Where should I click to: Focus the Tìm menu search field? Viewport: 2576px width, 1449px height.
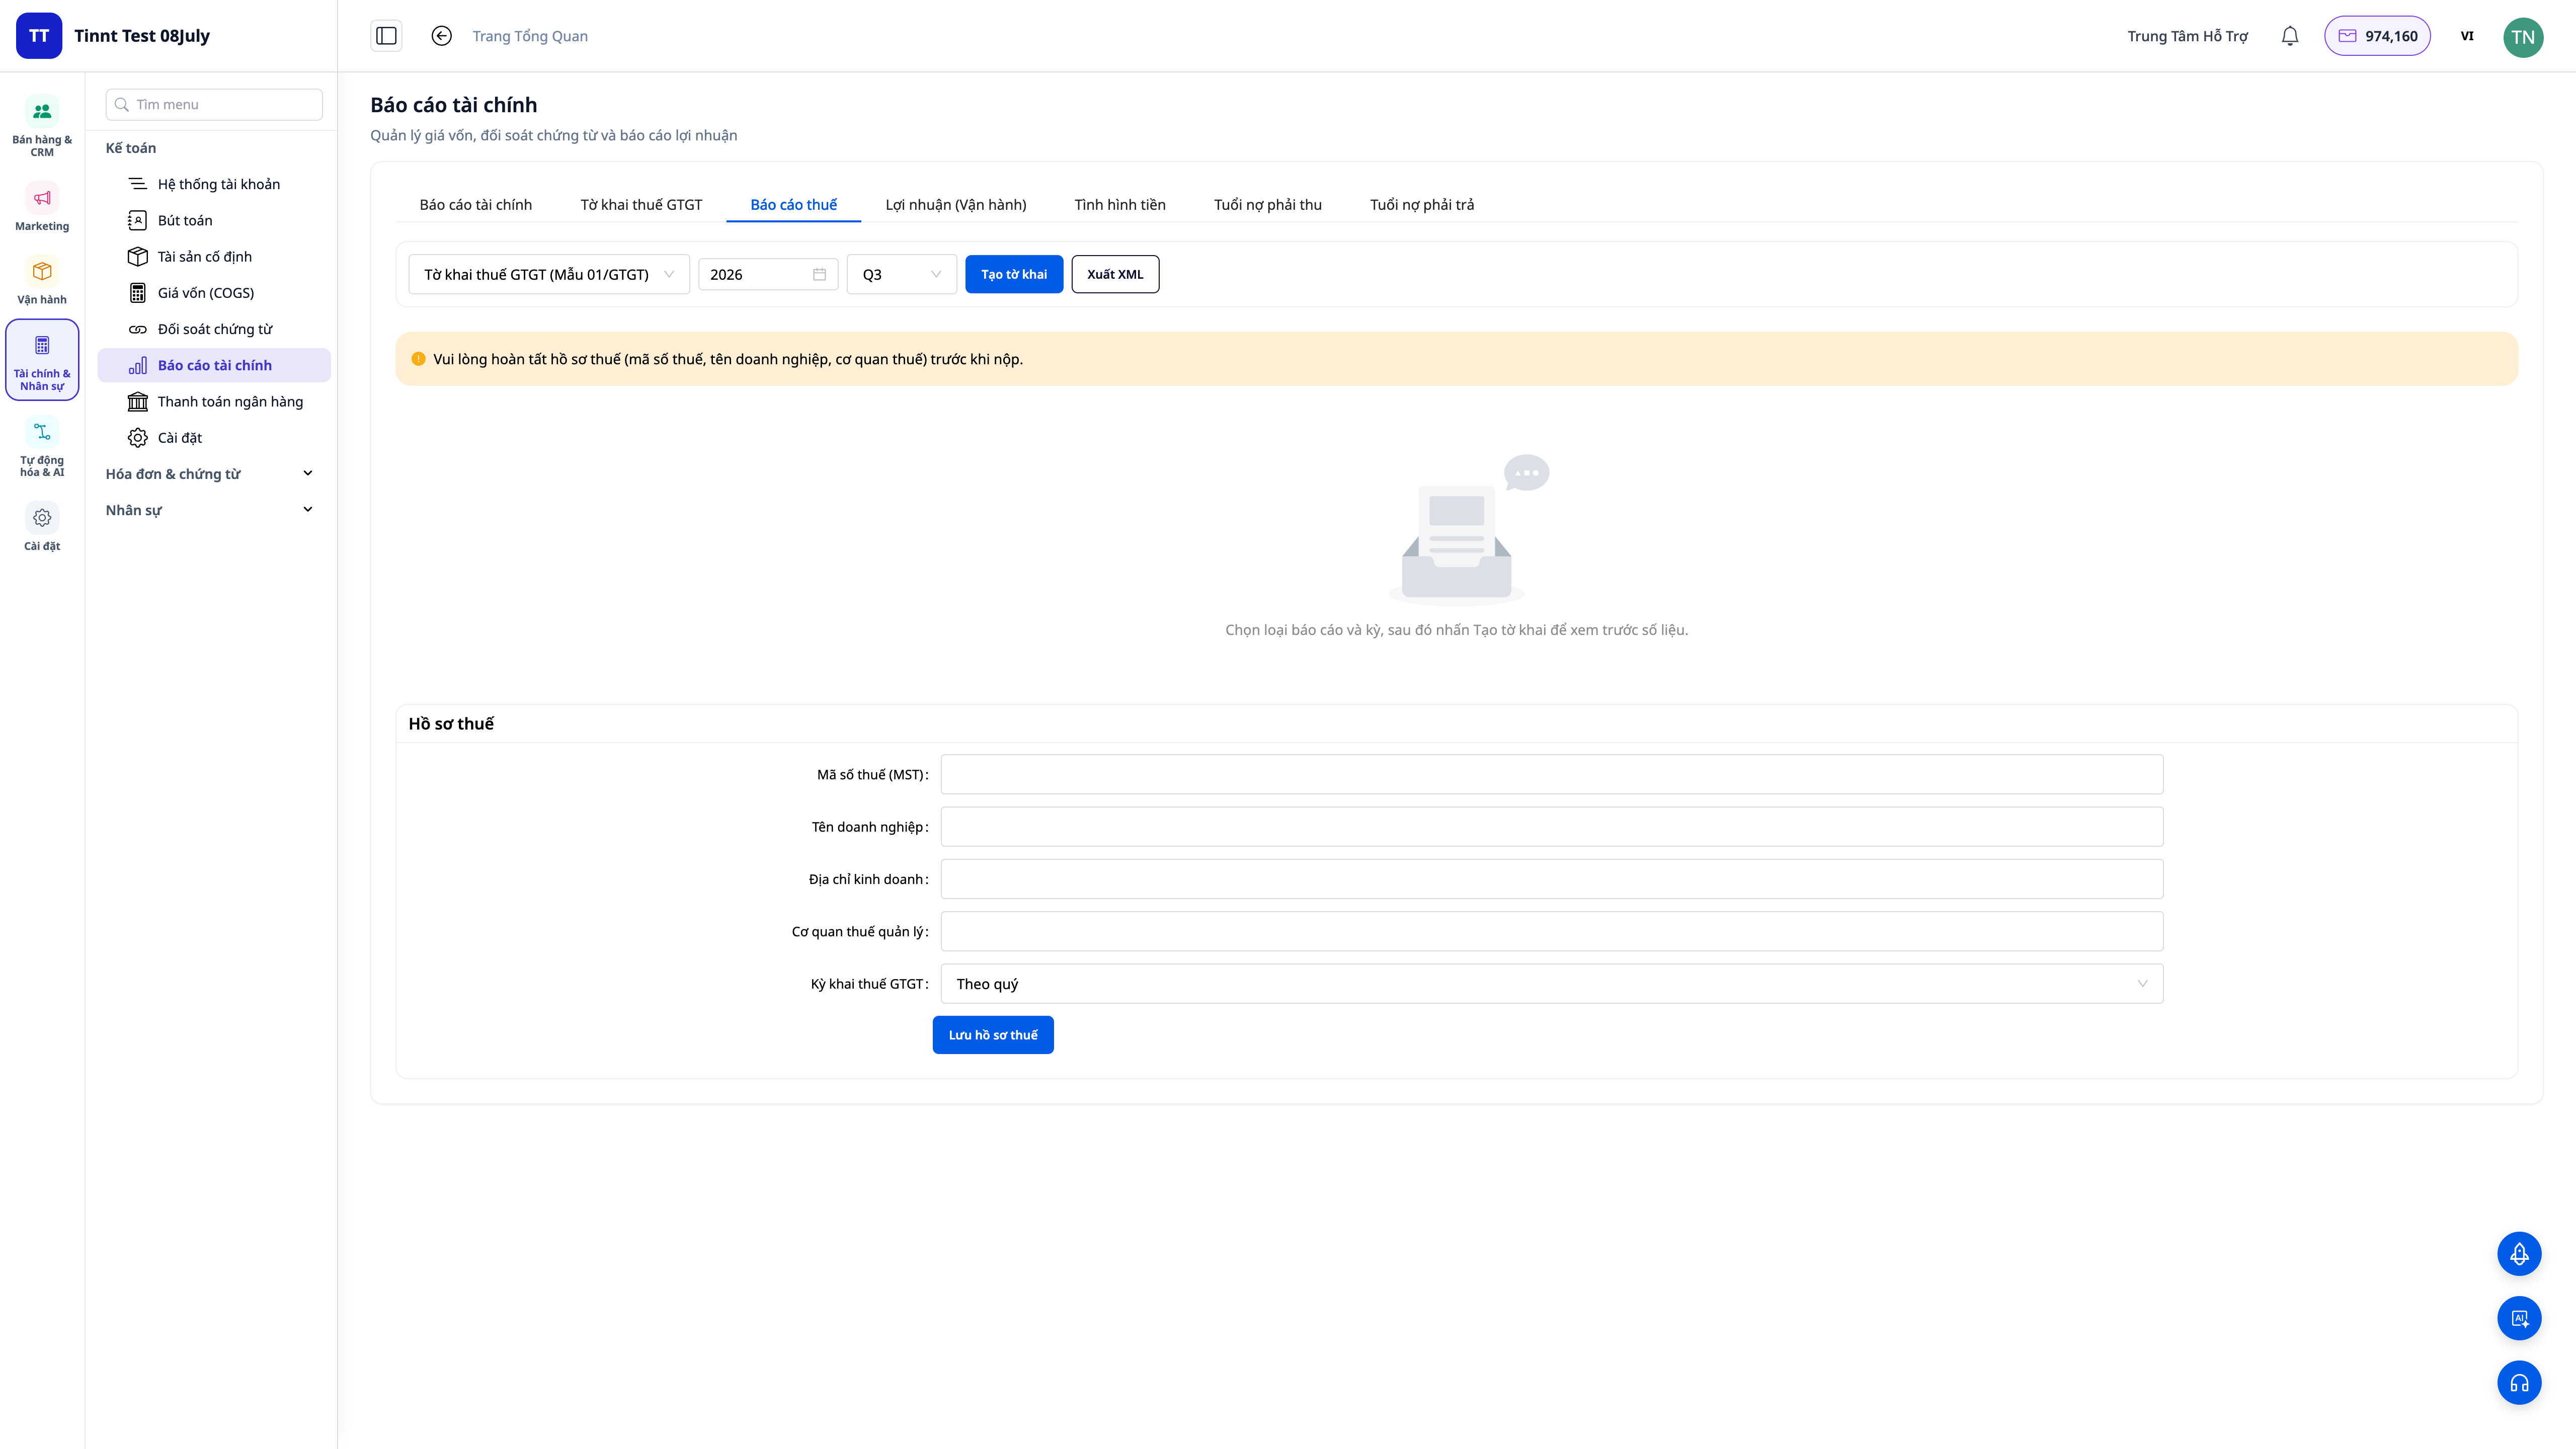pyautogui.click(x=214, y=104)
